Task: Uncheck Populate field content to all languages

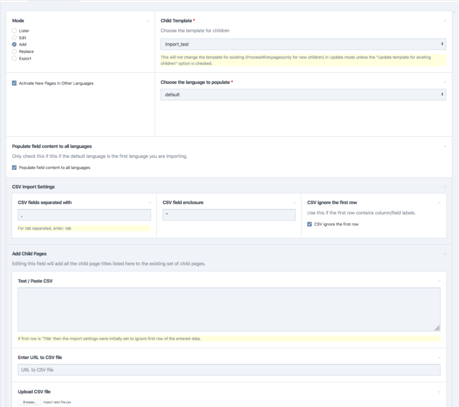Action: 15,168
